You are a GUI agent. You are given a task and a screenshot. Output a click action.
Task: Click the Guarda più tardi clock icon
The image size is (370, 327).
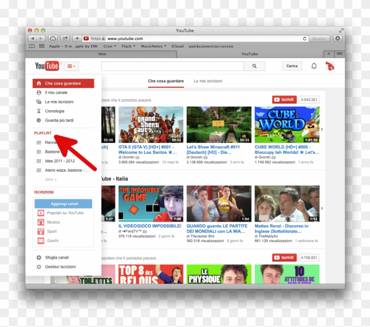point(39,120)
